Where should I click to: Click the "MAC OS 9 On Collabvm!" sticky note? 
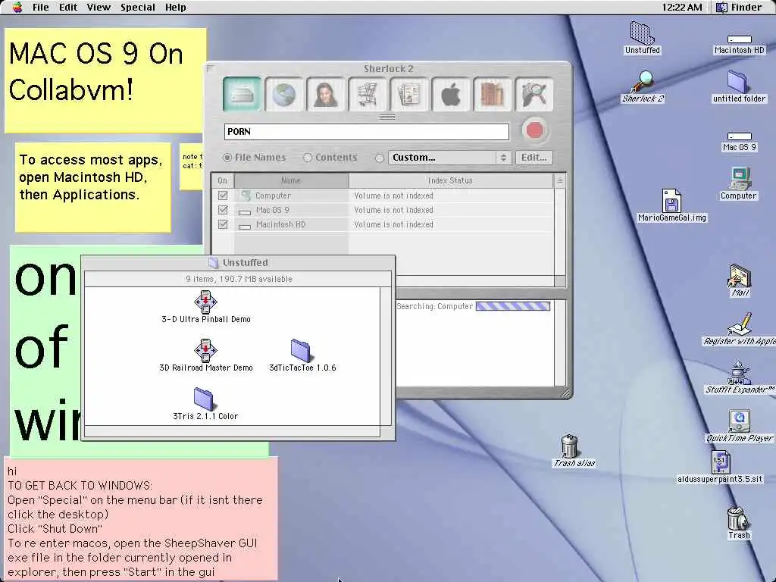(x=105, y=80)
